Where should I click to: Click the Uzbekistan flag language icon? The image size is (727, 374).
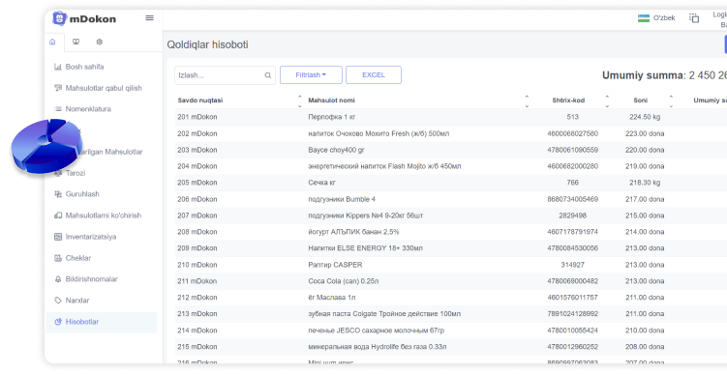coord(644,18)
